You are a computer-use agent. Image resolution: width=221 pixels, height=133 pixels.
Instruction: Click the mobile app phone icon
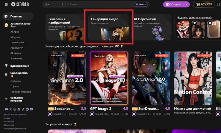point(218,4)
